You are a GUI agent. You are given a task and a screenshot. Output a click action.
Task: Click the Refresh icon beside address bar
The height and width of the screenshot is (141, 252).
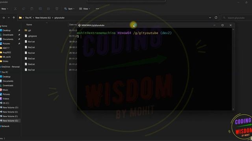(216, 18)
